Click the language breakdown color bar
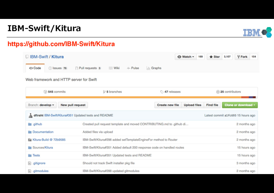Viewport: 274px width, 193px height. point(142,97)
